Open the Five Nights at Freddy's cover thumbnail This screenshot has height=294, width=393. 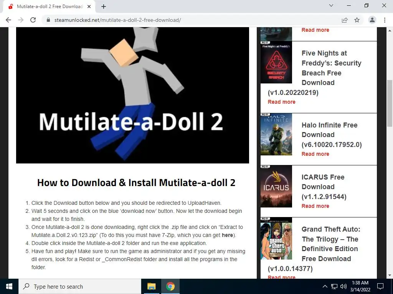click(276, 62)
